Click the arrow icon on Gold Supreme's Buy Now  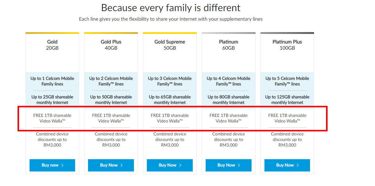(180, 165)
